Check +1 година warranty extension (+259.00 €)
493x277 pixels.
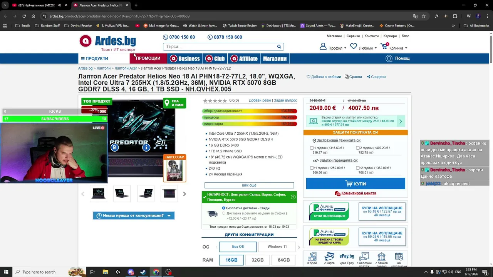point(312,168)
